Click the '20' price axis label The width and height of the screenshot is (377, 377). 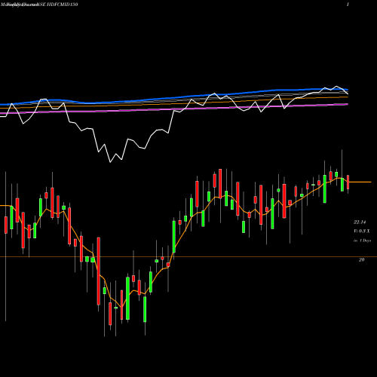362,260
